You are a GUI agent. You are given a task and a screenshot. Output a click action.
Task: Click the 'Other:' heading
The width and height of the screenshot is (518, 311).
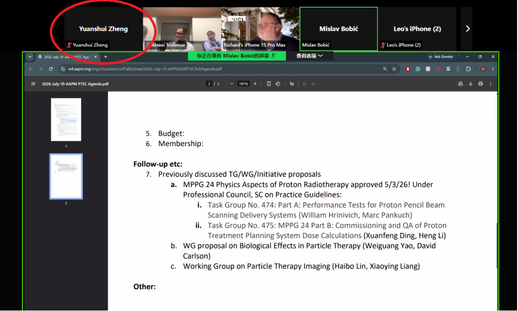145,287
